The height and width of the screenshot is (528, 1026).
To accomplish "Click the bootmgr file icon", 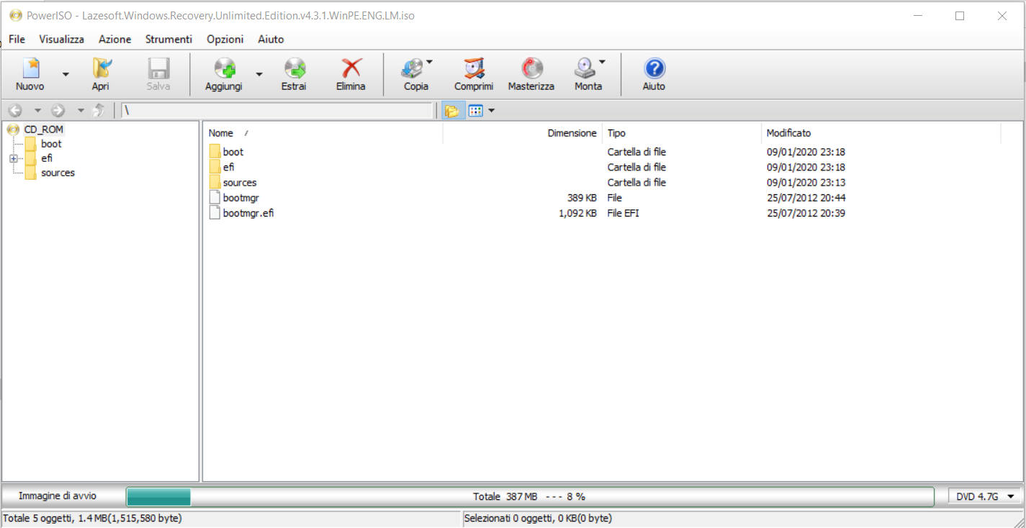I will point(215,198).
